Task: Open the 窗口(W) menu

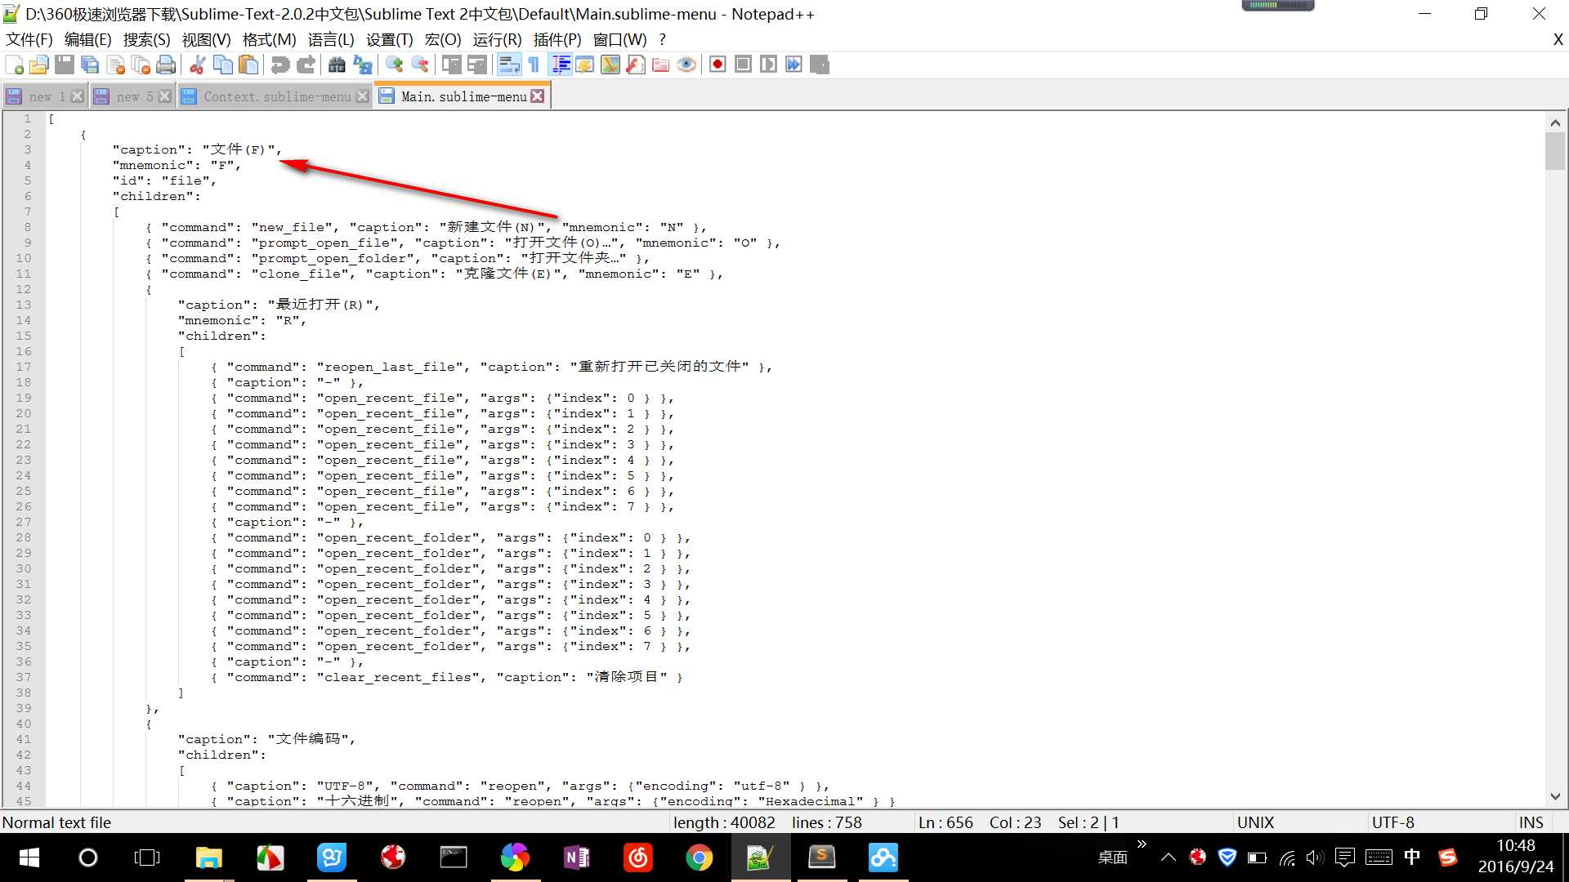Action: (x=619, y=40)
